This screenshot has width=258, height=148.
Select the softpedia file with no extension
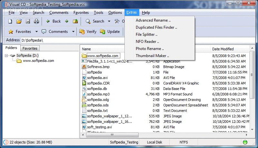[x=94, y=72]
